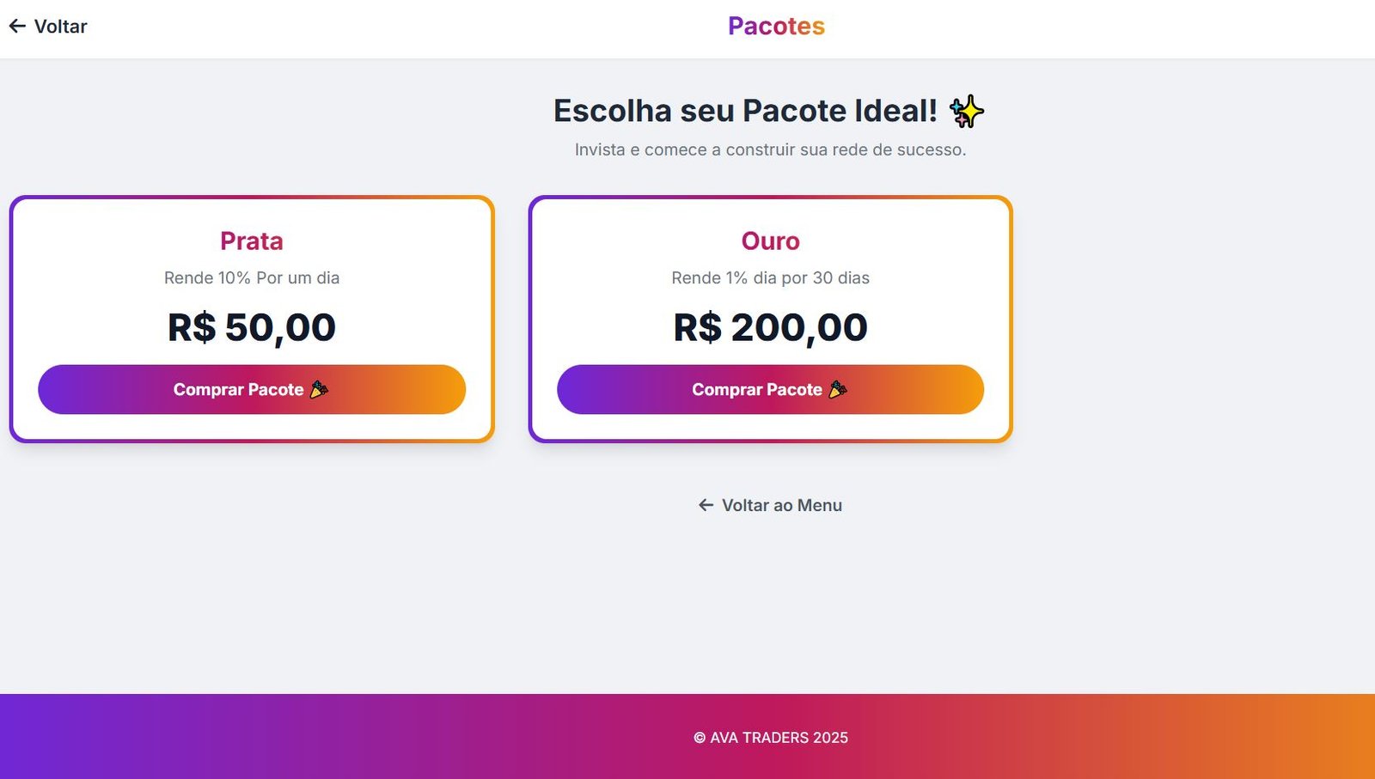Click the party popper icon in Prata button
This screenshot has width=1375, height=779.
point(319,389)
